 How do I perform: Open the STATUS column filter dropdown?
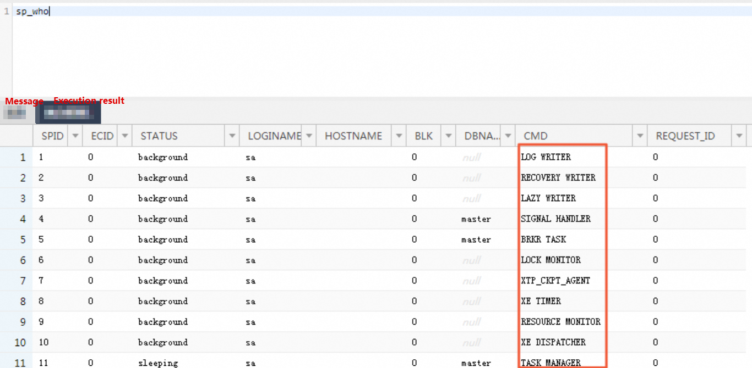click(x=232, y=136)
